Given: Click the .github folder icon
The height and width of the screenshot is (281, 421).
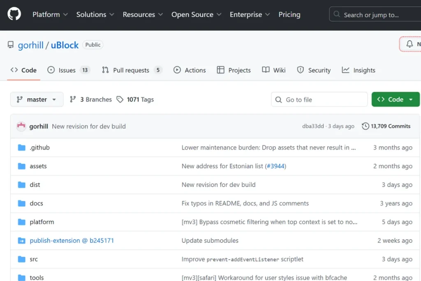Looking at the screenshot, I should pos(22,148).
